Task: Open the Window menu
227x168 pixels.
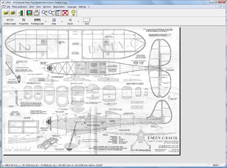Action: pos(47,7)
